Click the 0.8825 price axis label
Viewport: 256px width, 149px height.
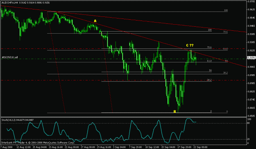pyautogui.click(x=251, y=91)
